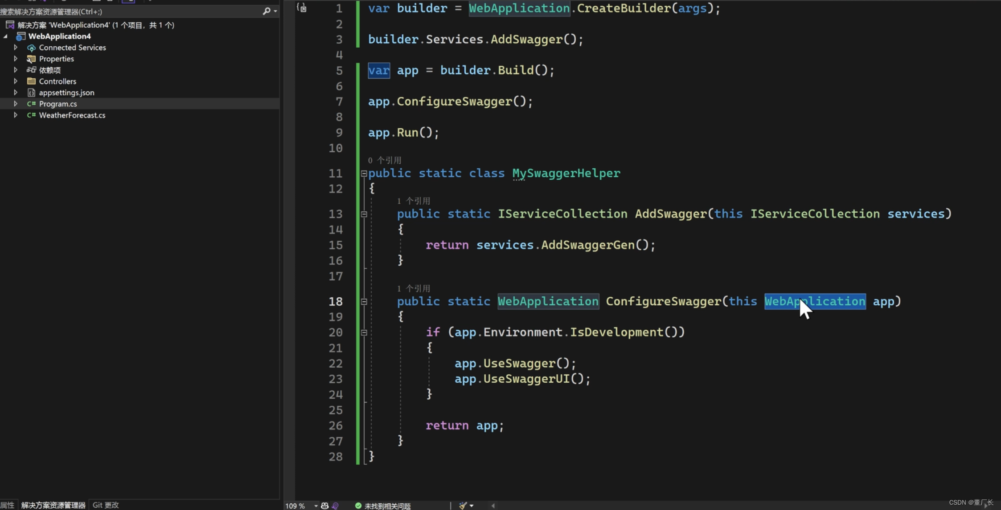Collapse the if-statement block outline toggle
Screen dimensions: 1001x510
pos(364,332)
